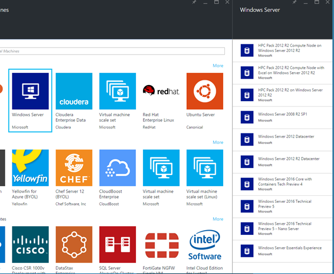
Task: Choose the Ubuntu Server tile
Action: [204, 91]
